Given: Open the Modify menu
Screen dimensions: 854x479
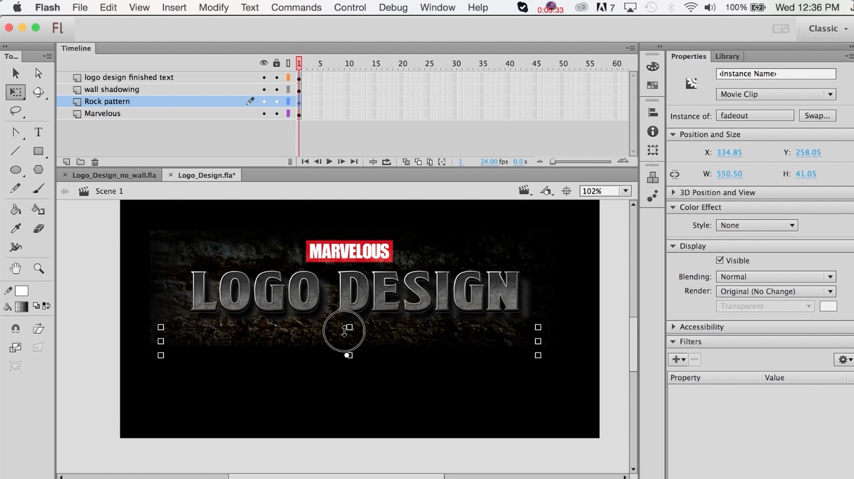Looking at the screenshot, I should 213,8.
